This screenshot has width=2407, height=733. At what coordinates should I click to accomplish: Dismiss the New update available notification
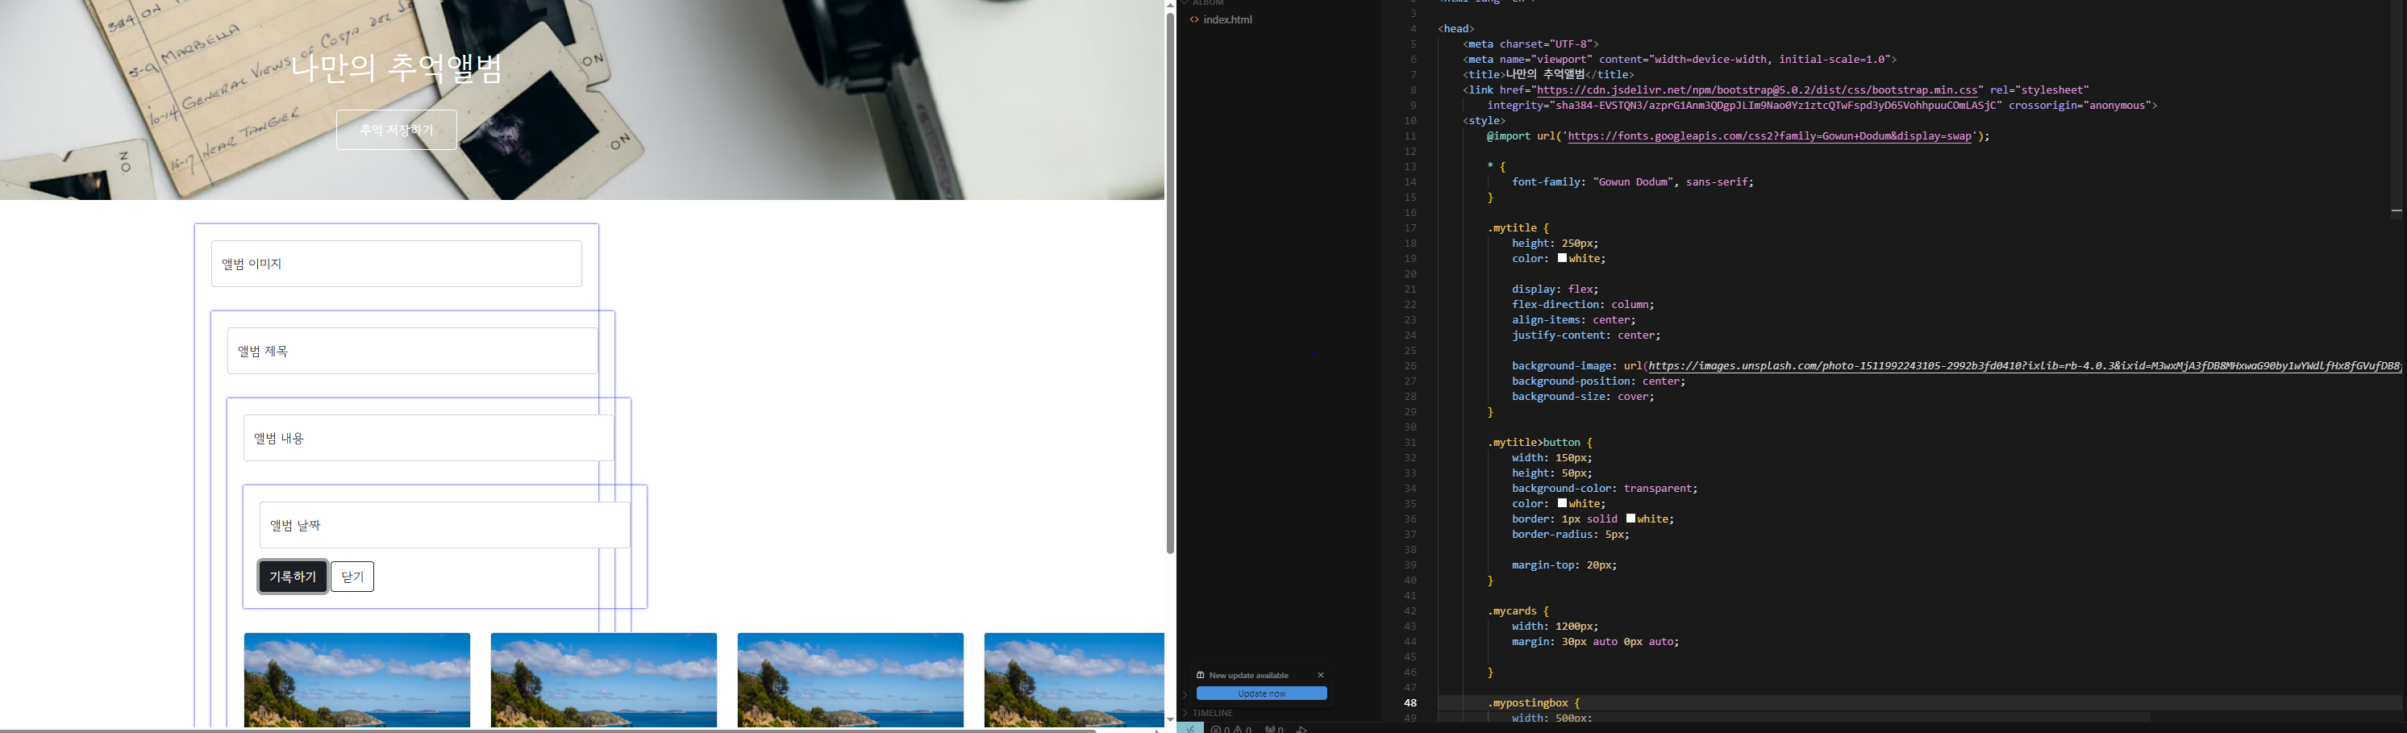click(1320, 675)
